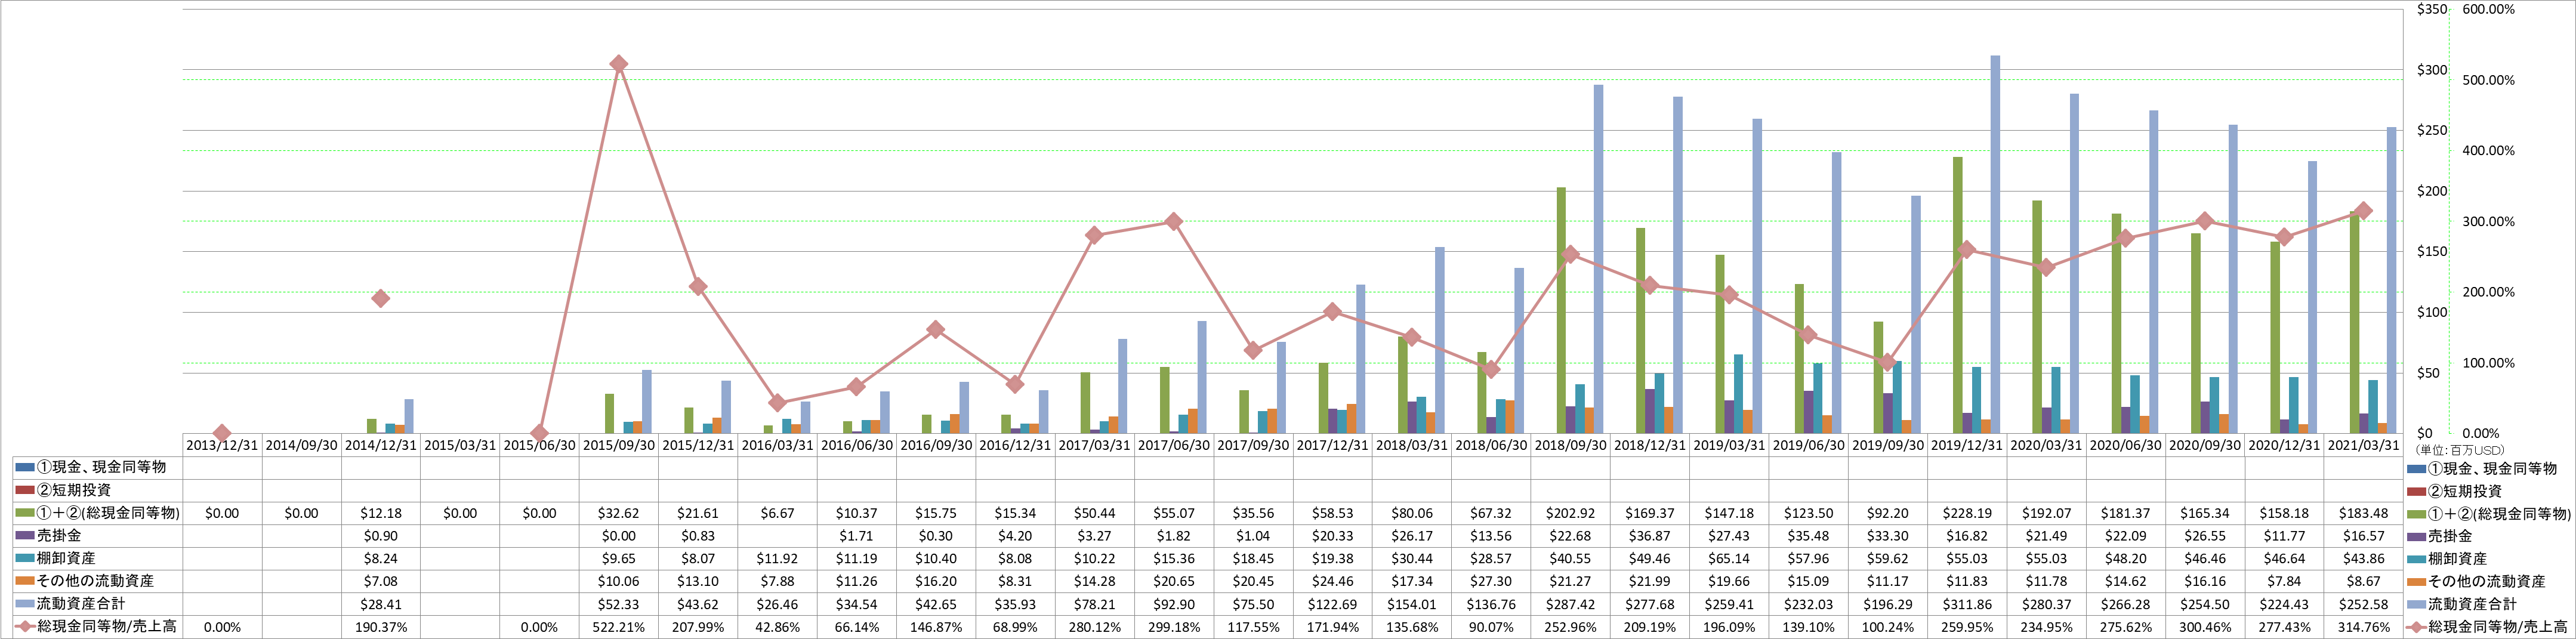Select the $28.41 total current assets cell

point(380,604)
